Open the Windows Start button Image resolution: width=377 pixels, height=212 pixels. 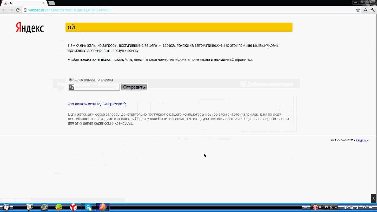click(x=6, y=207)
